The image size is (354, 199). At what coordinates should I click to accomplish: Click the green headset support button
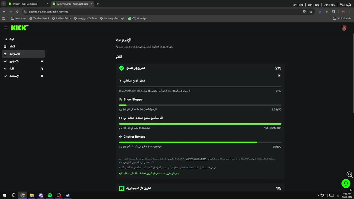[x=346, y=184]
